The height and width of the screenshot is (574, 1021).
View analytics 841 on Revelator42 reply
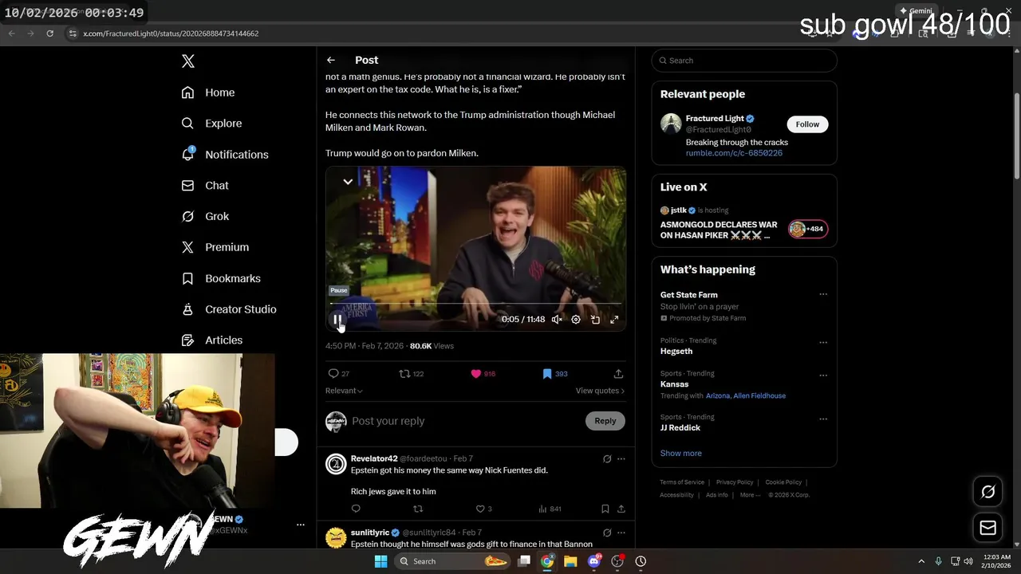click(x=550, y=509)
